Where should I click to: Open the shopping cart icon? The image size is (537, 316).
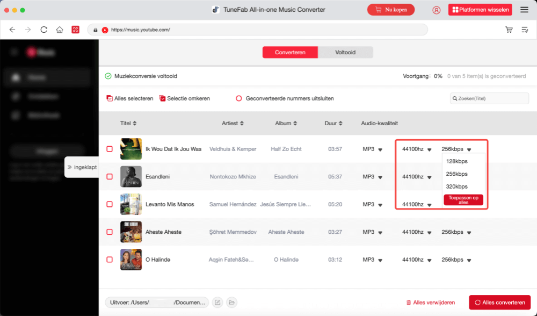pyautogui.click(x=509, y=30)
